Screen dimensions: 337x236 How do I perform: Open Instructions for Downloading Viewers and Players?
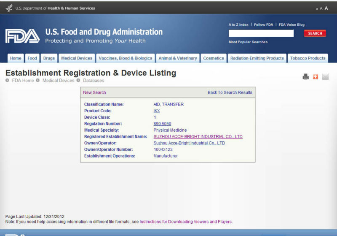coord(186,222)
